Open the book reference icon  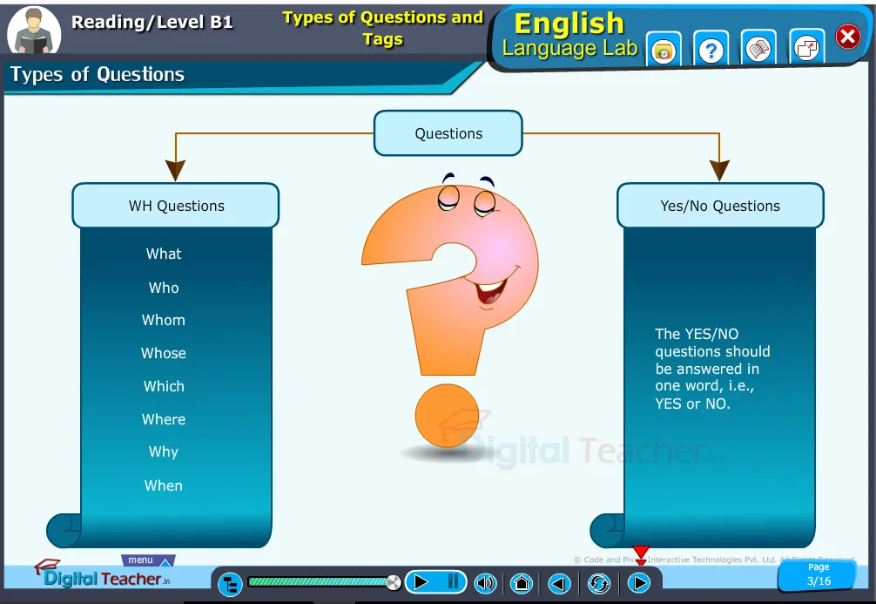[758, 49]
